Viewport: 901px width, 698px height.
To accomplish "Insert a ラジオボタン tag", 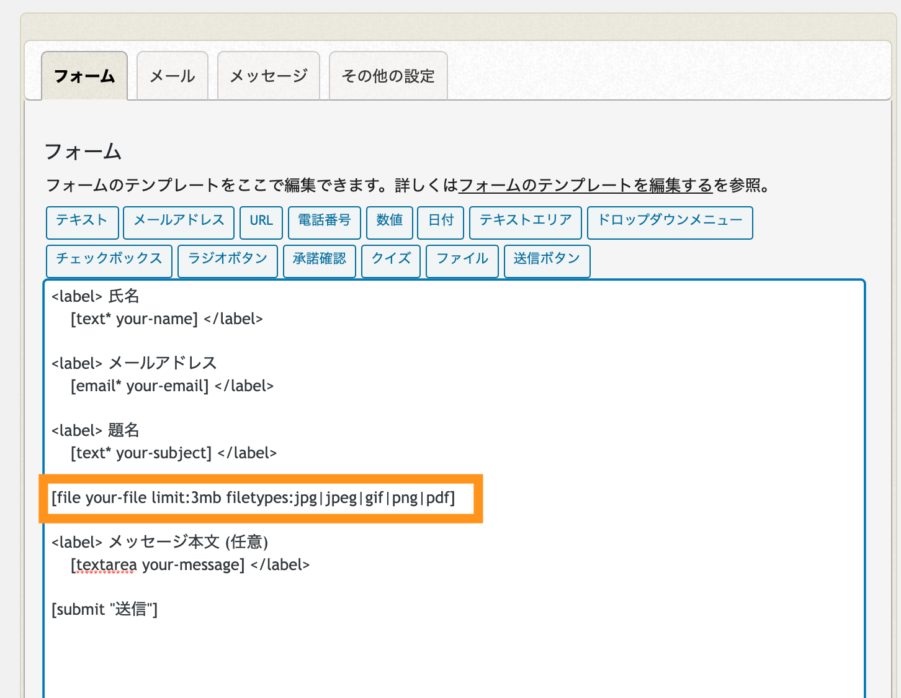I will point(228,261).
